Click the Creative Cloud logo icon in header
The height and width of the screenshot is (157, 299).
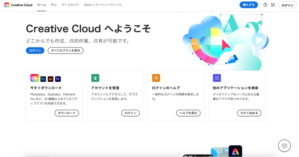(7, 5)
